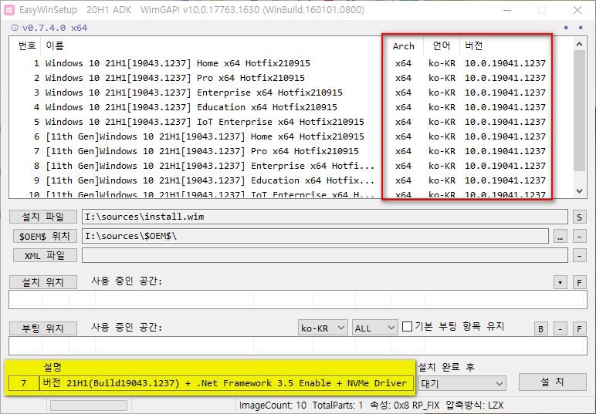Select row 2 Windows 10 21H1 Pro x64
596x414 pixels.
(x=281, y=78)
